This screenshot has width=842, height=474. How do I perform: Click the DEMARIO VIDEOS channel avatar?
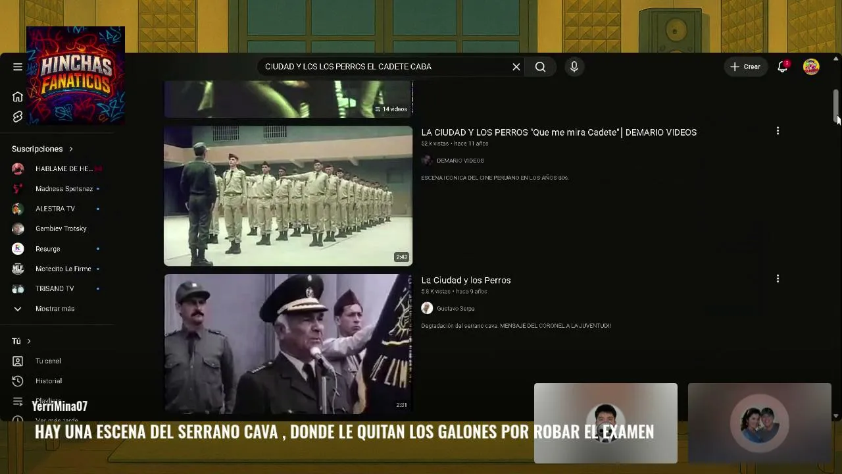427,161
